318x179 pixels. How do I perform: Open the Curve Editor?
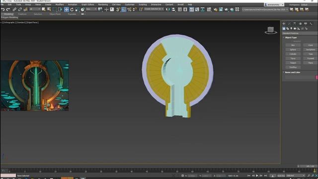click(197, 9)
